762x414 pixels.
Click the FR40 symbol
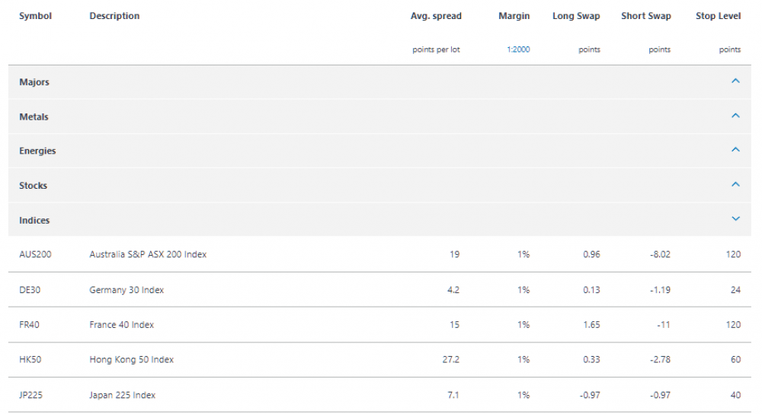tap(29, 325)
